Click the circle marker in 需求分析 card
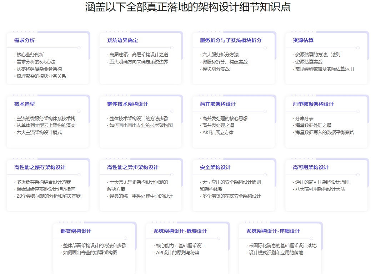 [79, 47]
